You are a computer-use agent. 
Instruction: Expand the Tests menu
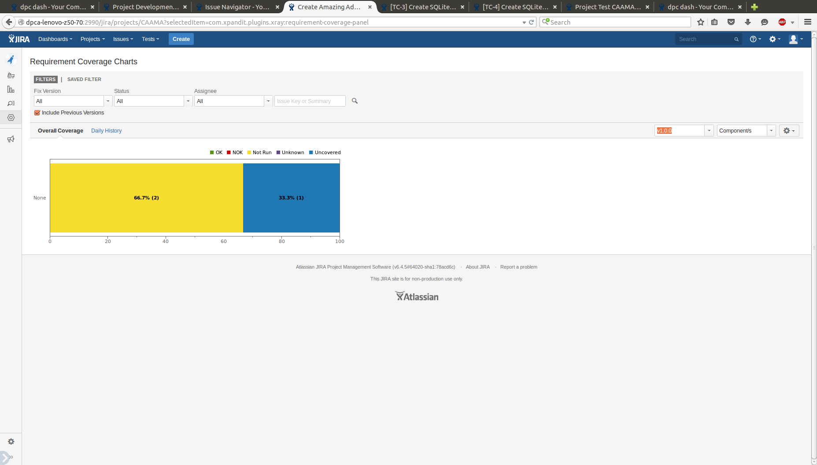150,39
